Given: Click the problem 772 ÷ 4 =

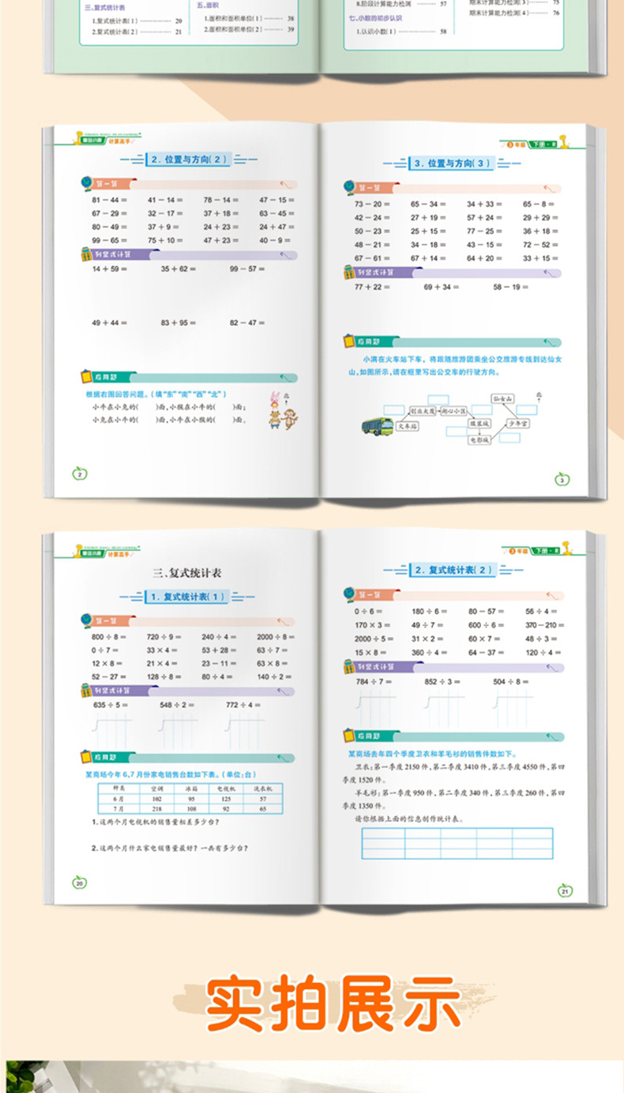Looking at the screenshot, I should [x=244, y=704].
